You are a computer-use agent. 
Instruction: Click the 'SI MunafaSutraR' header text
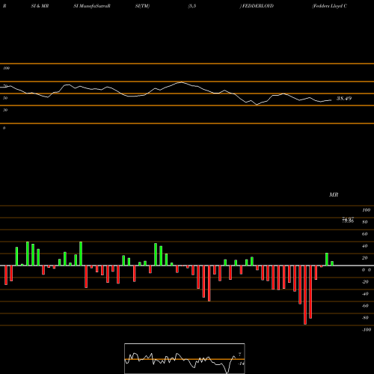(x=92, y=6)
